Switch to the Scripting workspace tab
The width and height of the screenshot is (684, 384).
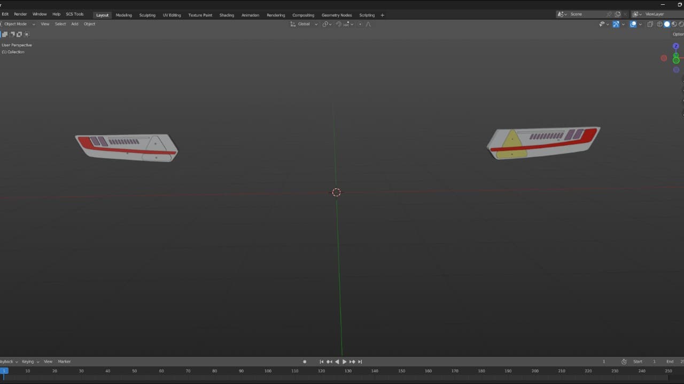coord(367,15)
